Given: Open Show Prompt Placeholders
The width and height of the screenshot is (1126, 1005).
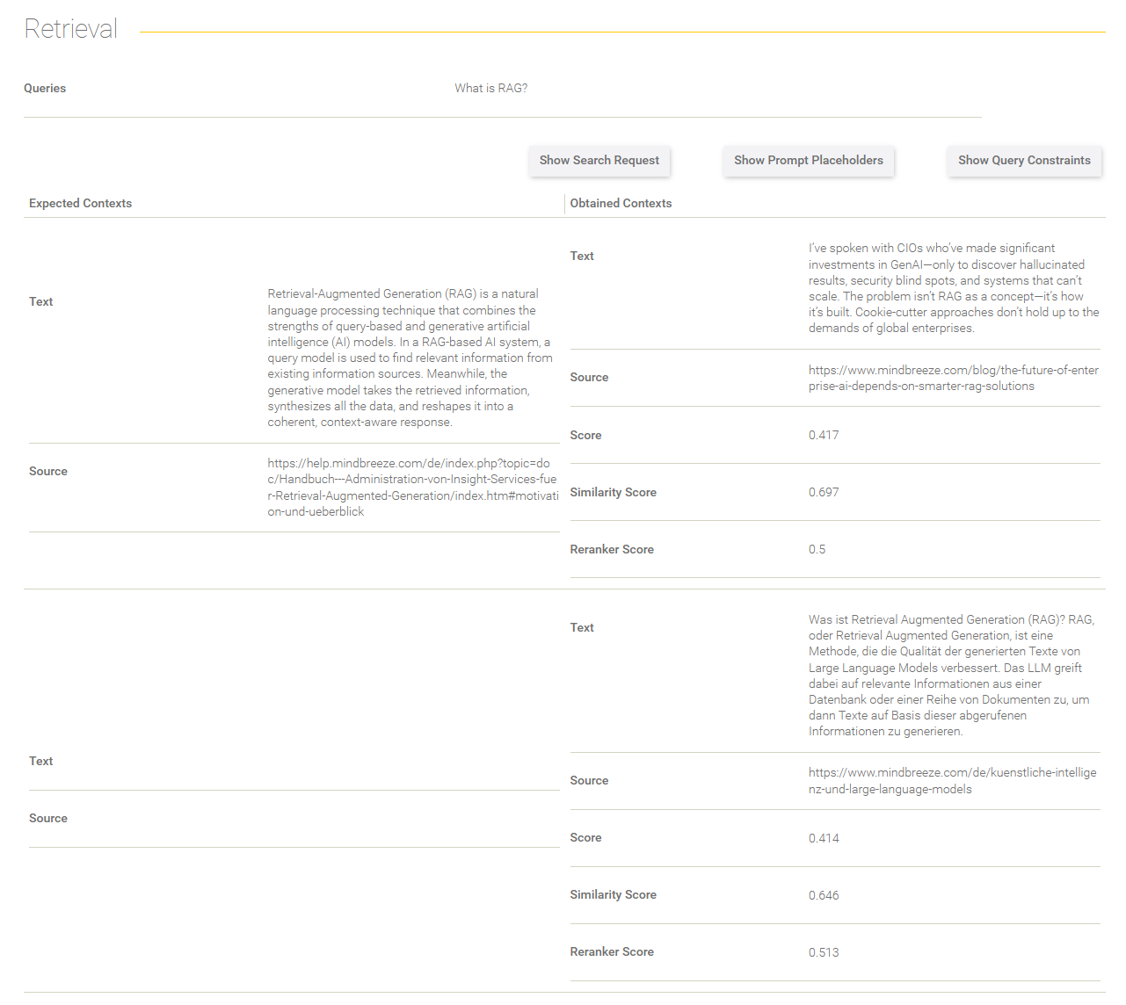Looking at the screenshot, I should click(x=809, y=161).
